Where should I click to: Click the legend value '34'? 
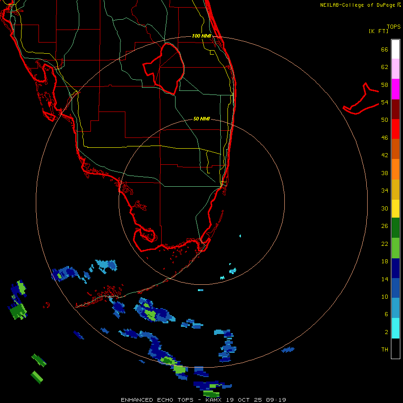click(x=385, y=191)
